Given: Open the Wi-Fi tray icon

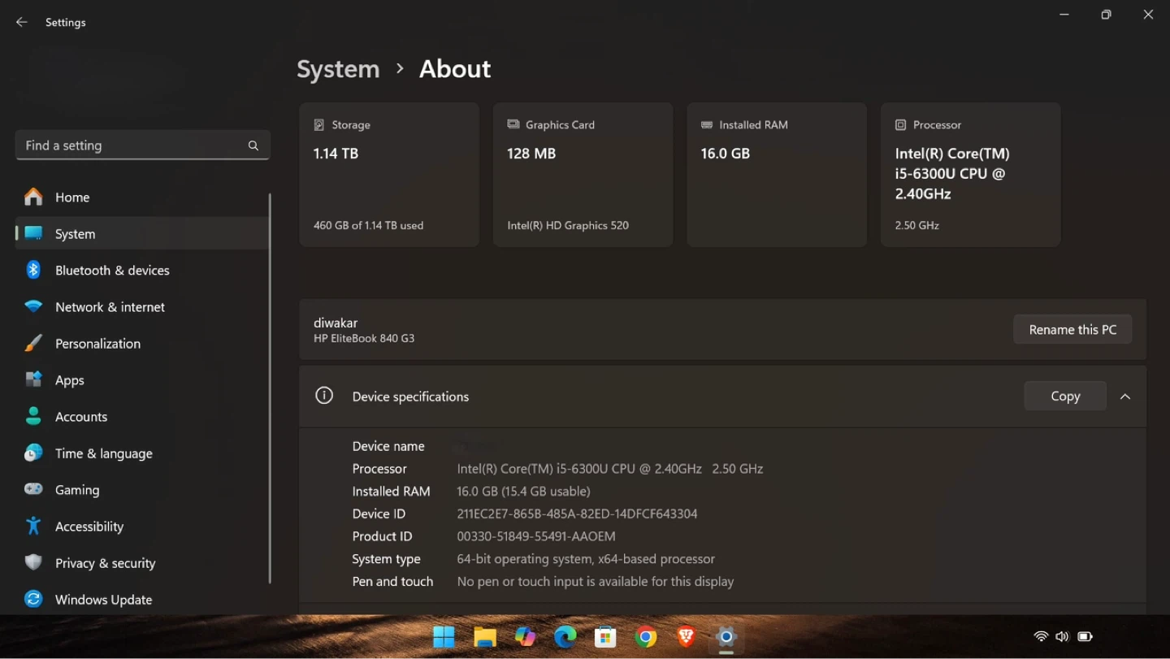Looking at the screenshot, I should [1041, 636].
